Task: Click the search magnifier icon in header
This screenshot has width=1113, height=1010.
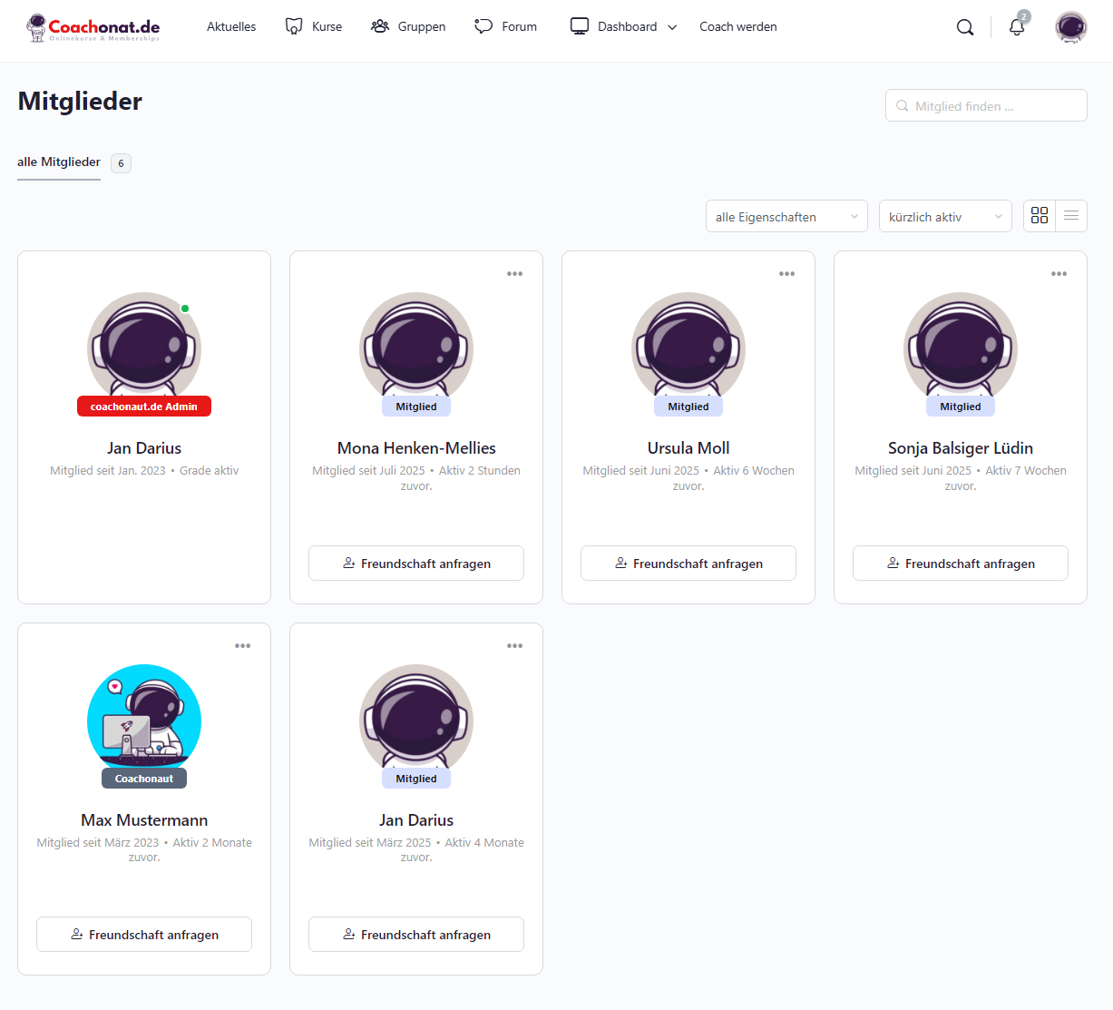Action: (965, 27)
